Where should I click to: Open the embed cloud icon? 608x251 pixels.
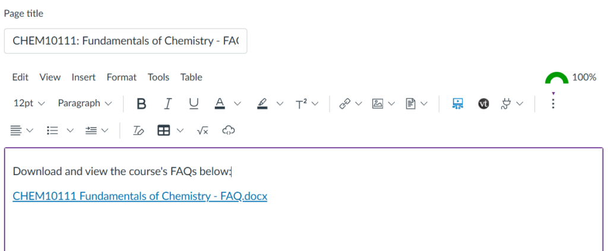point(229,131)
